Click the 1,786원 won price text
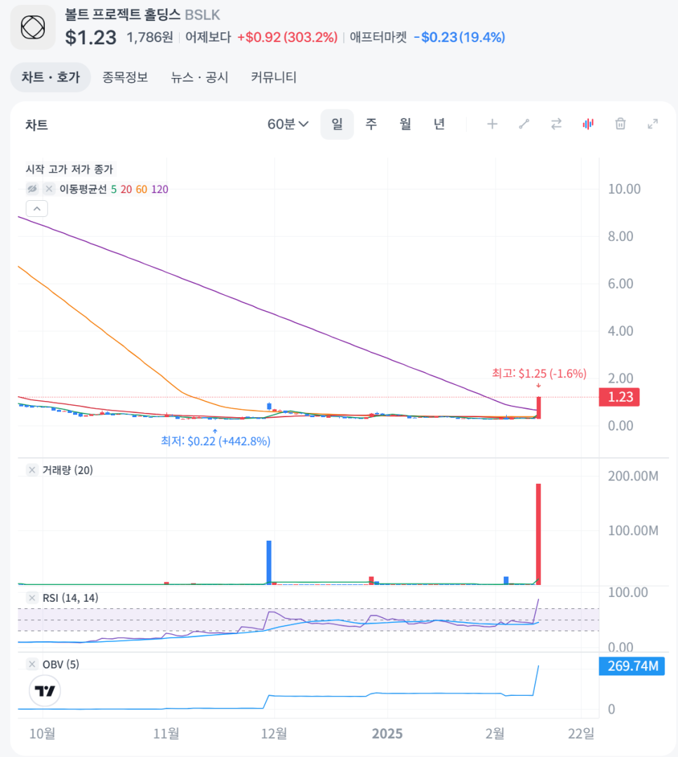Image resolution: width=678 pixels, height=757 pixels. [x=149, y=37]
